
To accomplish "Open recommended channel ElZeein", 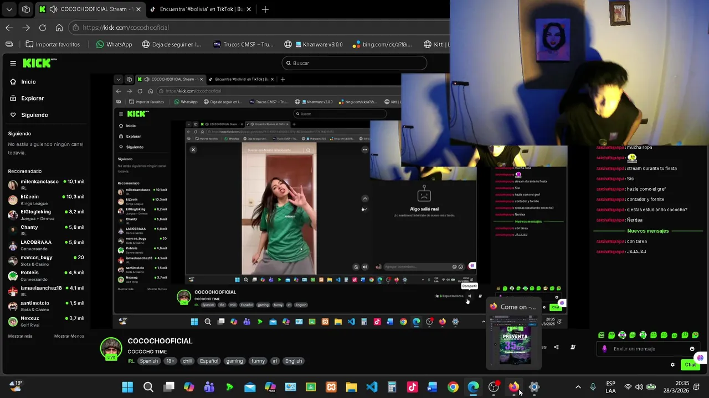I will coord(46,200).
